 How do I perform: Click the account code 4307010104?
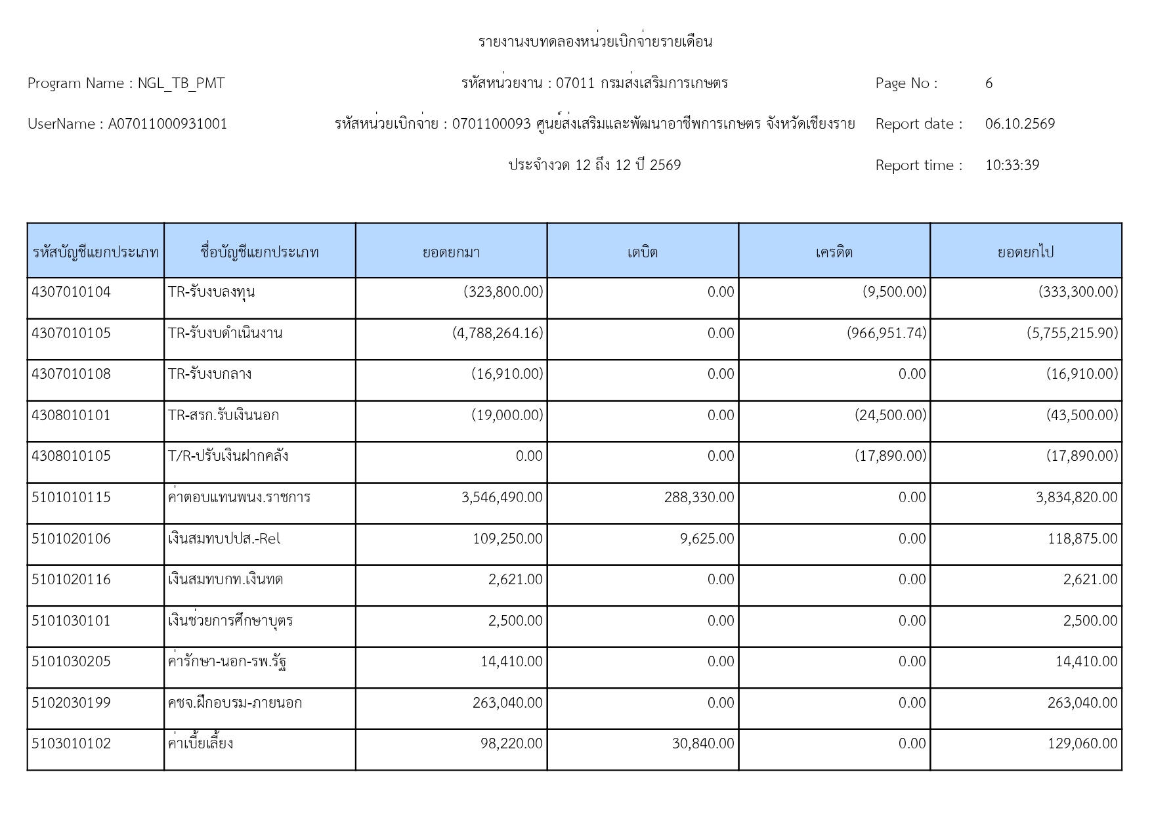pos(71,292)
